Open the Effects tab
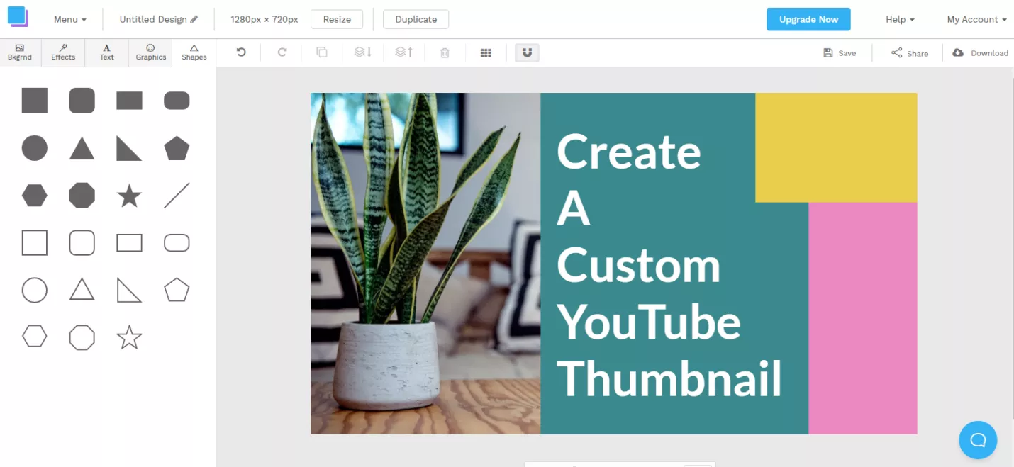This screenshot has height=467, width=1014. [63, 52]
